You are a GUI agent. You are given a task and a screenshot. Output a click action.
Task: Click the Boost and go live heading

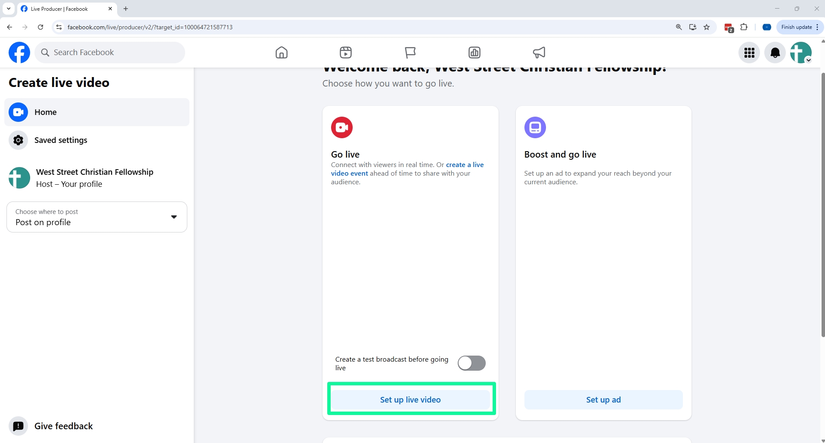click(x=560, y=155)
